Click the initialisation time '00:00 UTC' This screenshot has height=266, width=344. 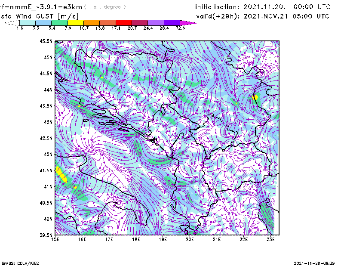pos(312,7)
